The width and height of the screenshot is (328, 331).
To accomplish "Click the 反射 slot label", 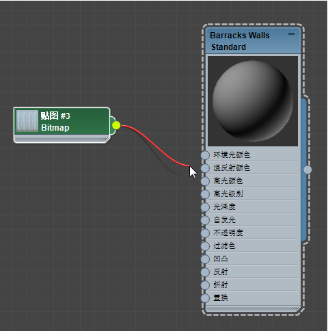I will tap(221, 272).
